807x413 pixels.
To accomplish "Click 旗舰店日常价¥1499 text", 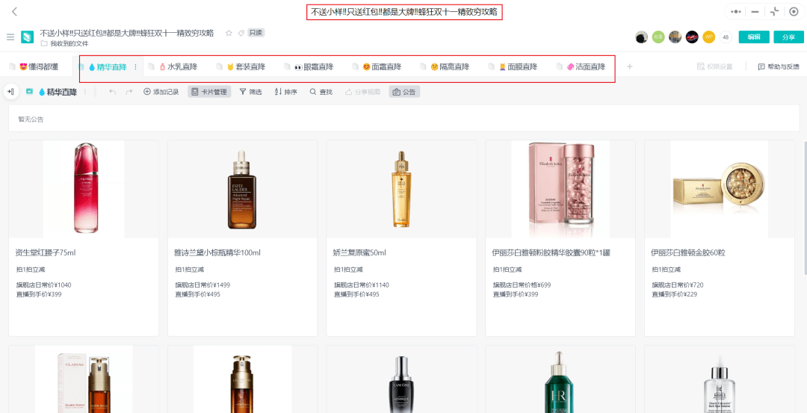I will pyautogui.click(x=202, y=285).
